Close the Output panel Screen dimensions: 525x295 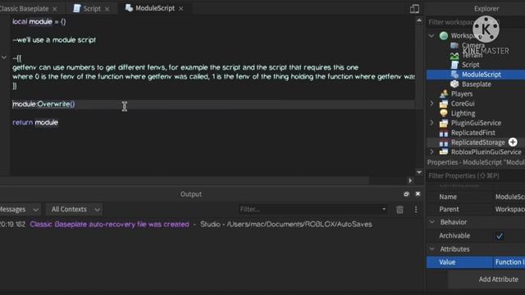[418, 194]
